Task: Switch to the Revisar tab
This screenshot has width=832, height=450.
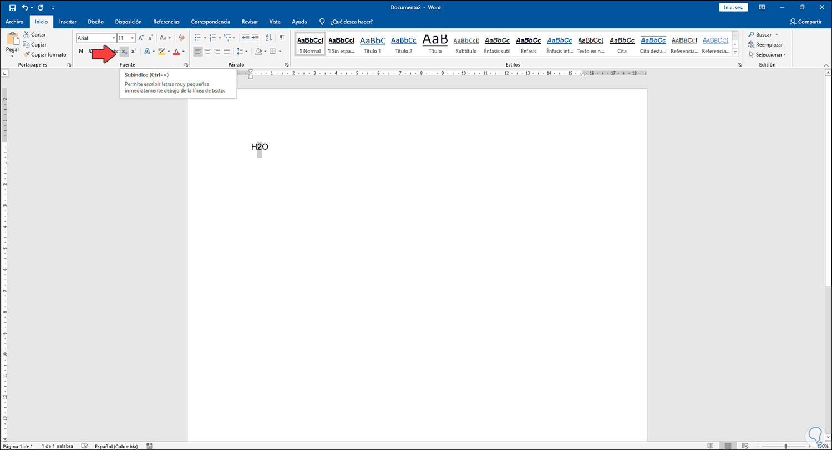Action: point(250,22)
